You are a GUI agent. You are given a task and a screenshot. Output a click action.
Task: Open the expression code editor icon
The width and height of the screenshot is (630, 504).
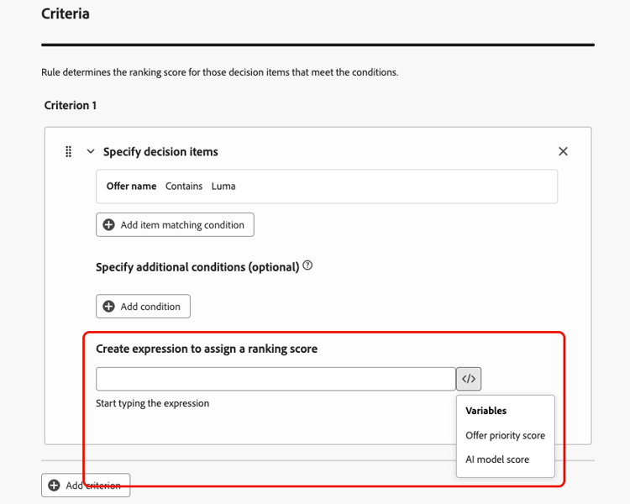coord(469,379)
